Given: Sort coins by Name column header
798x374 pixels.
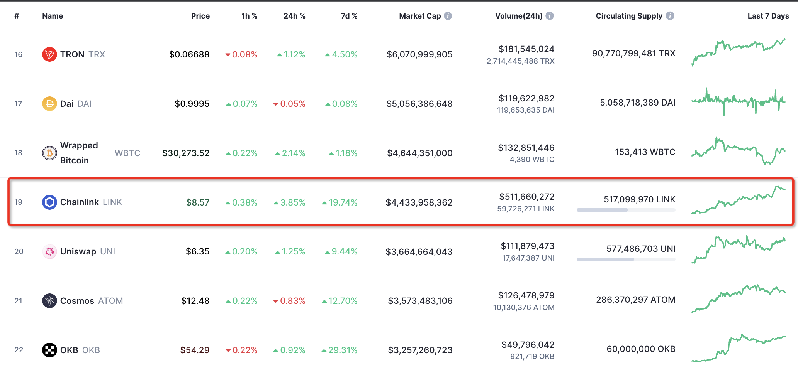Looking at the screenshot, I should 53,16.
